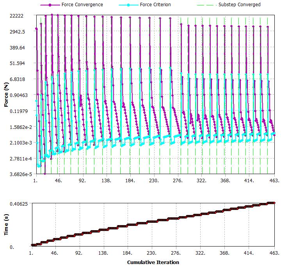Click the 6.8318 force axis label

17,79
